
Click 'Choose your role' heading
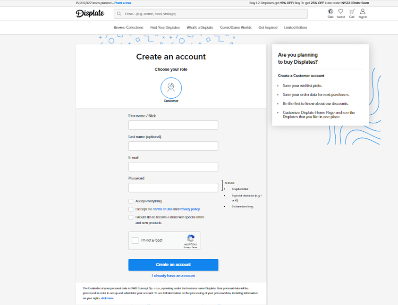pyautogui.click(x=171, y=69)
